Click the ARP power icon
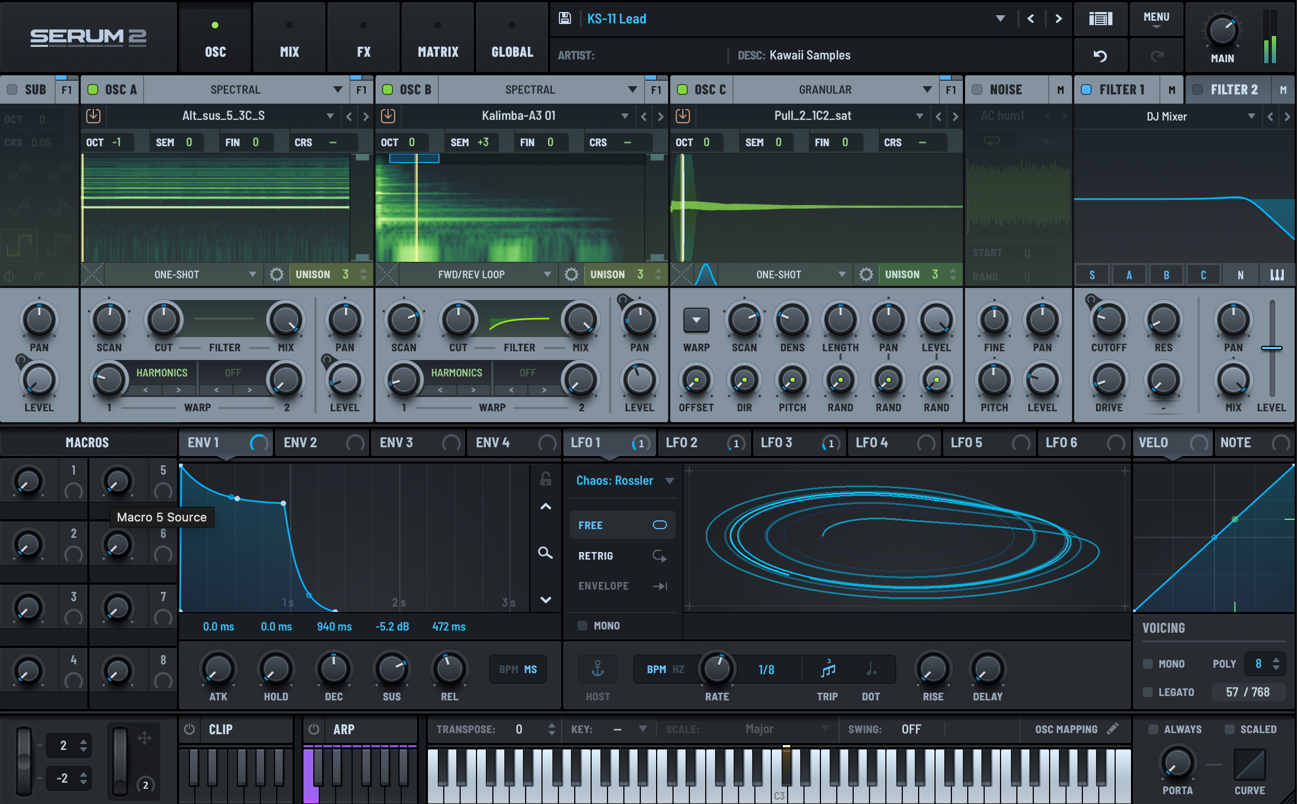The image size is (1298, 804). tap(314, 729)
